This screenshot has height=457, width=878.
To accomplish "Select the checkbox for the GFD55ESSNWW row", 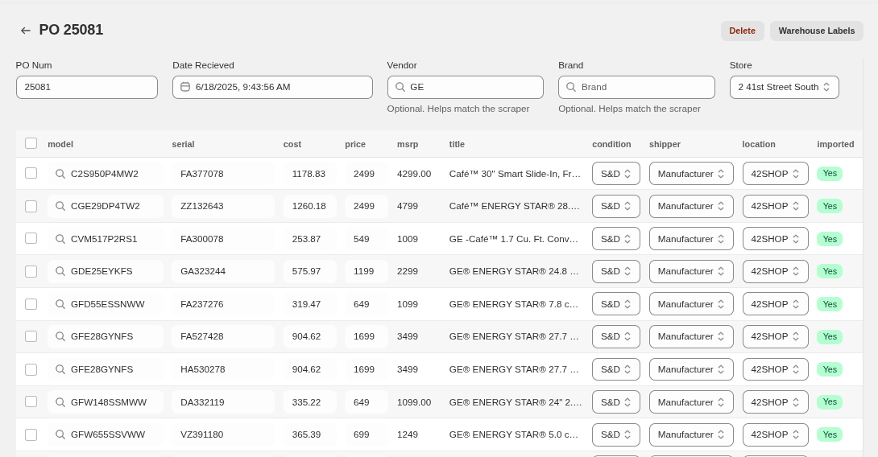I will (31, 304).
